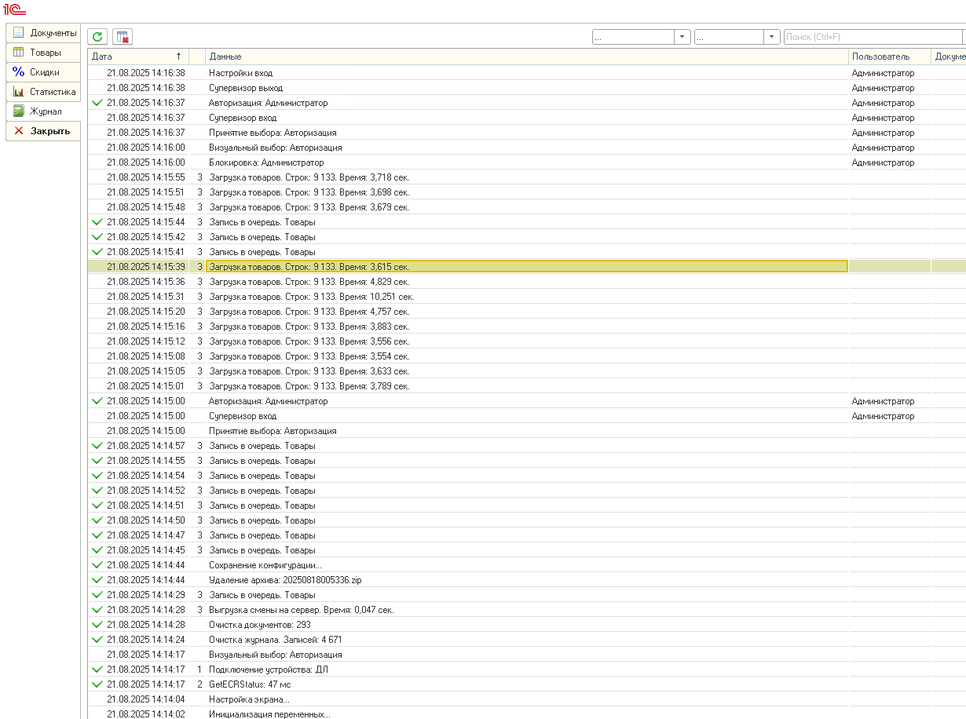The width and height of the screenshot is (966, 719).
Task: Select Загрузка товаров row with Время 10,251 сек
Action: [x=526, y=297]
